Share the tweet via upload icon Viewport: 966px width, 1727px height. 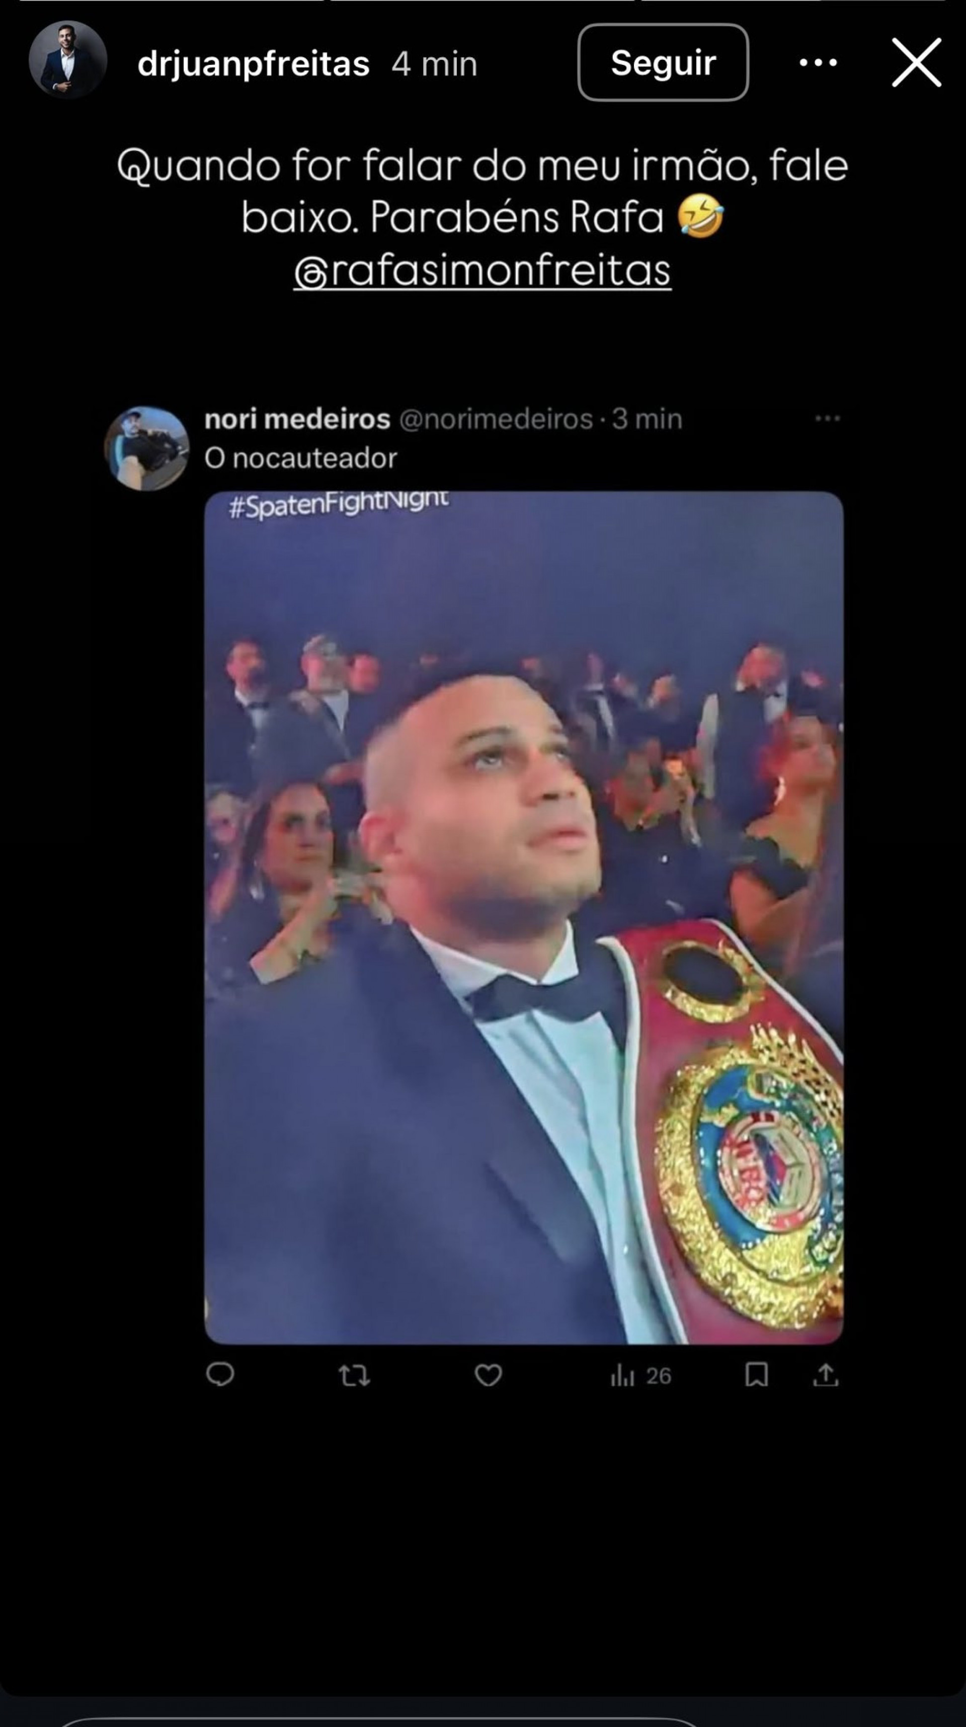(x=826, y=1374)
